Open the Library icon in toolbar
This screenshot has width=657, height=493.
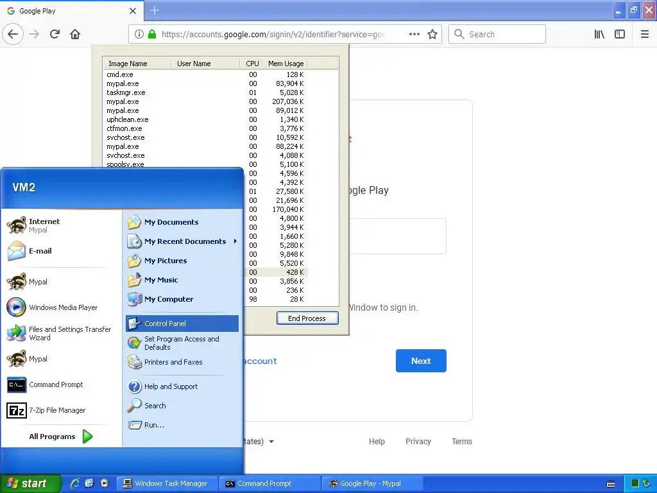pos(600,35)
